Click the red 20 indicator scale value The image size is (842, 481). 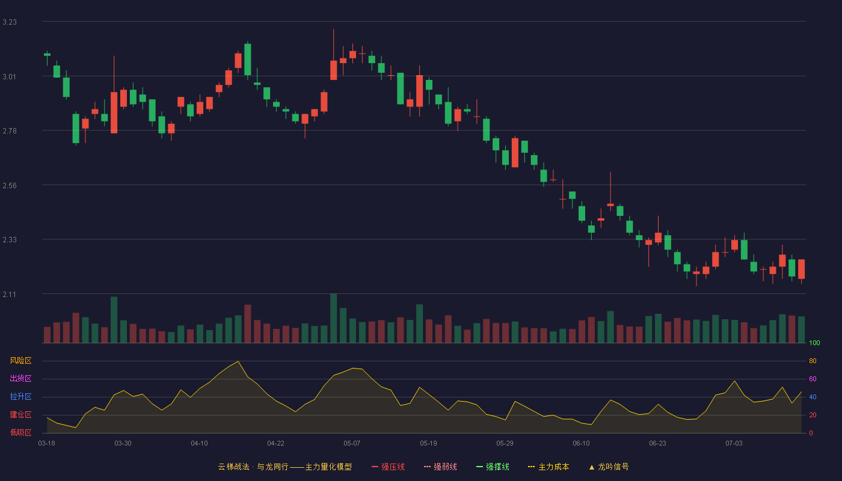pos(813,415)
